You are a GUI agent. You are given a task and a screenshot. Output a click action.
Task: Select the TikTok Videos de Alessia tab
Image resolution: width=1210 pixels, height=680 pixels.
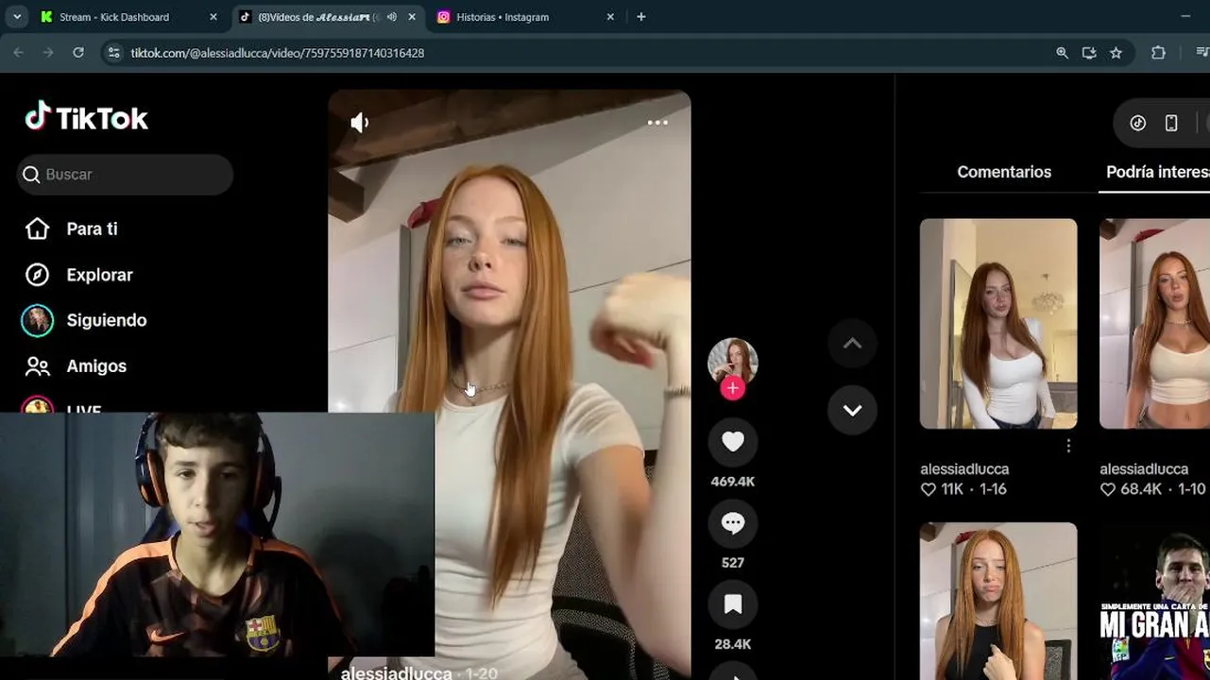pyautogui.click(x=316, y=17)
